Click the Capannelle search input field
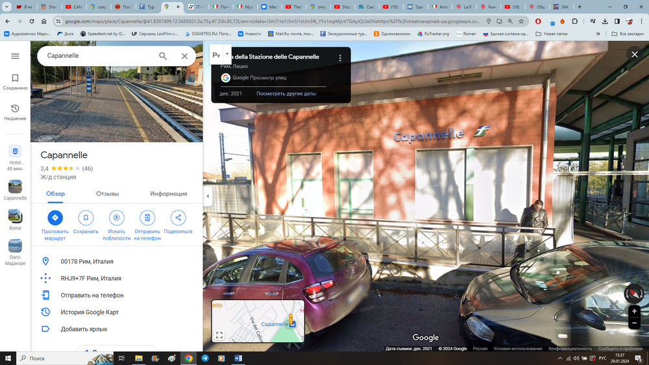 [x=99, y=56]
